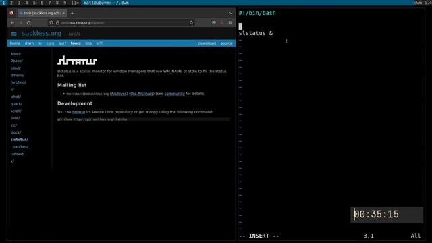
Task: Click the suckless.org logo icon
Action: click(x=14, y=34)
